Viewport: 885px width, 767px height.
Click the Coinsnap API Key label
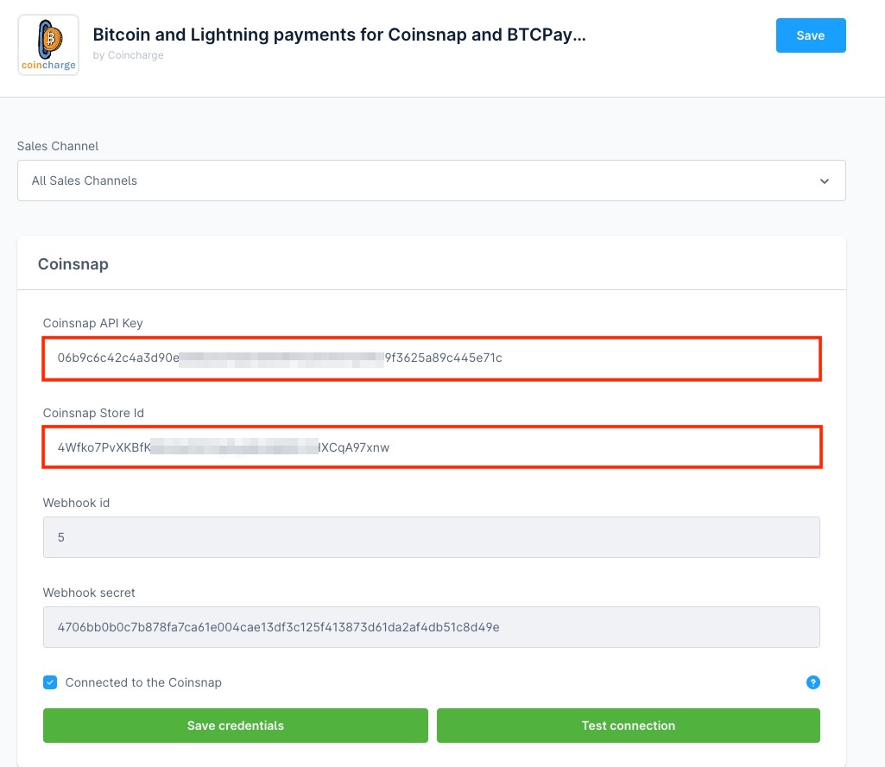coord(93,323)
